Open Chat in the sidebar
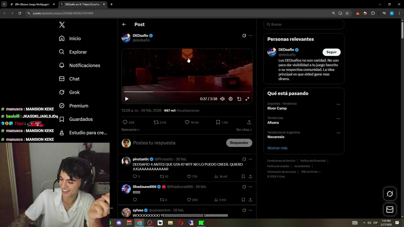Screen dimensions: 404x227 [x=69, y=79]
